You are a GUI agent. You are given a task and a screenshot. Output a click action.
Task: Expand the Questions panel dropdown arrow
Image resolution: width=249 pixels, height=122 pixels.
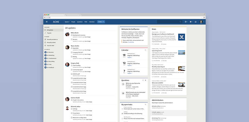143,80
